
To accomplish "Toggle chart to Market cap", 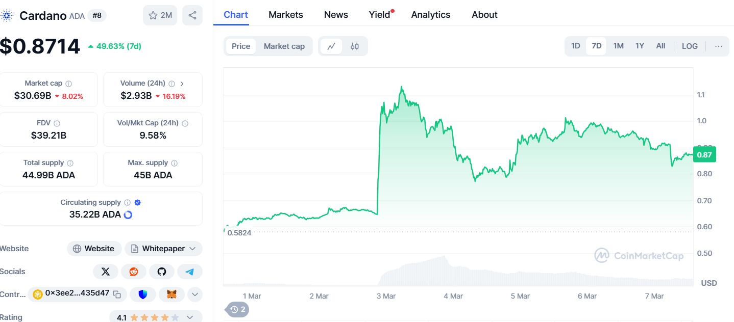I will pyautogui.click(x=284, y=46).
